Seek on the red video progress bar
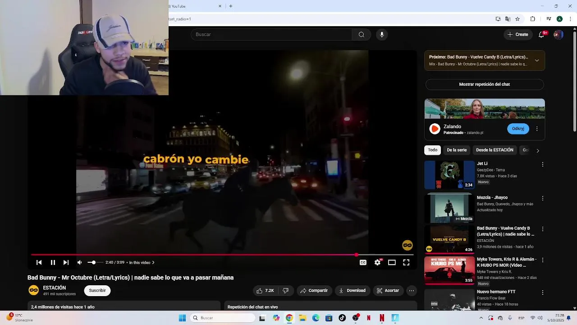This screenshot has height=325, width=577. pos(222,255)
